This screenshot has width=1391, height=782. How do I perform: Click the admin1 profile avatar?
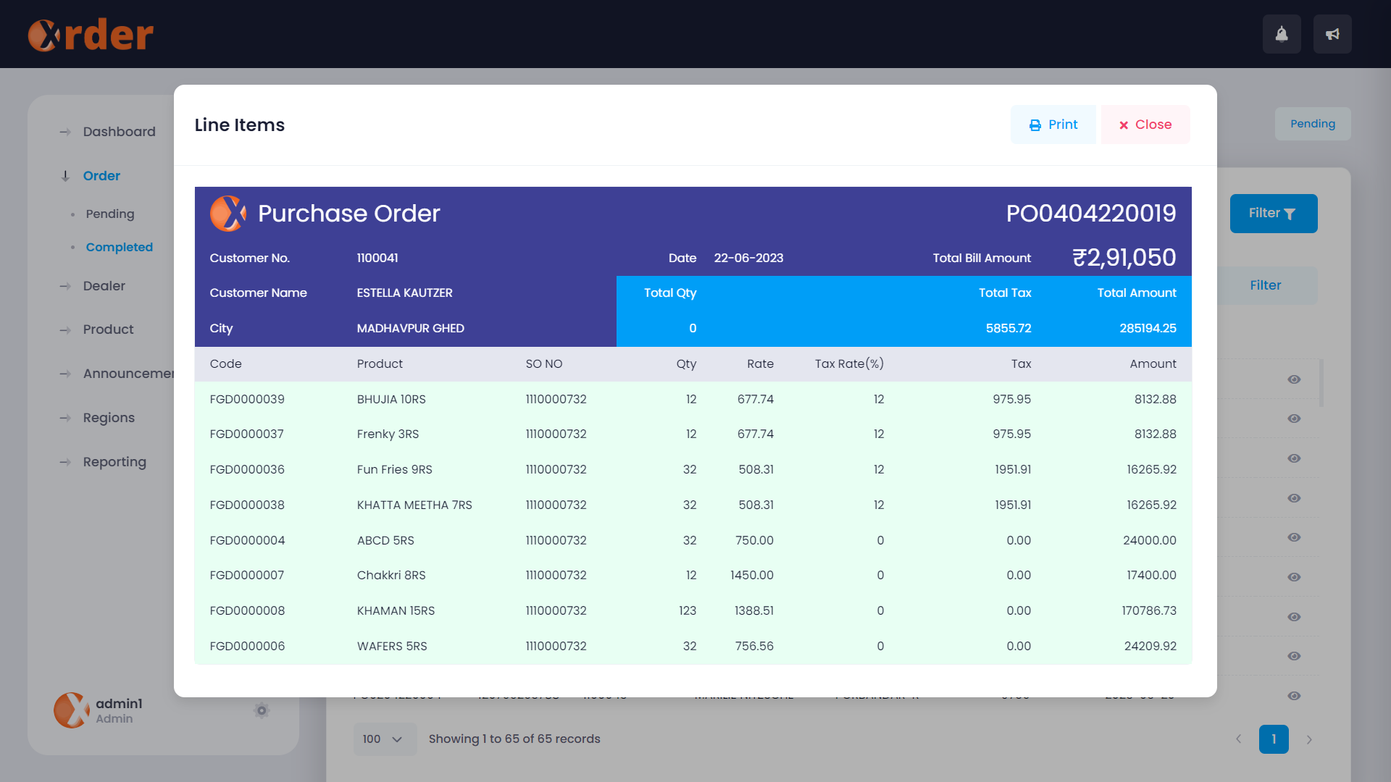(72, 710)
